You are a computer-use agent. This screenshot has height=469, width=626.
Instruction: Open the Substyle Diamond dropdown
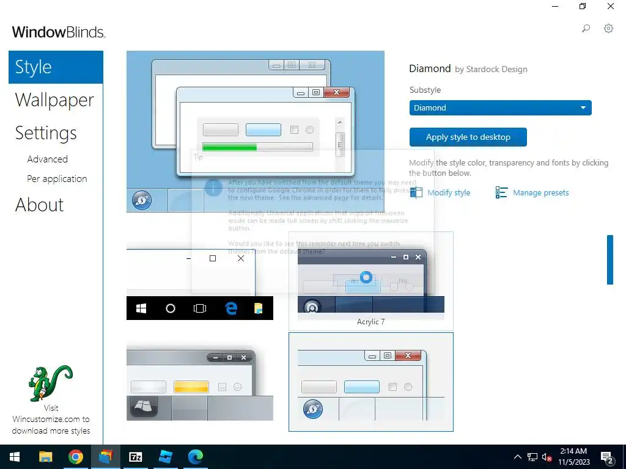pos(500,107)
